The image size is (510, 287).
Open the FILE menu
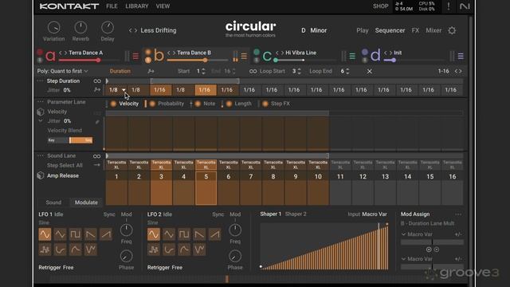(112, 6)
